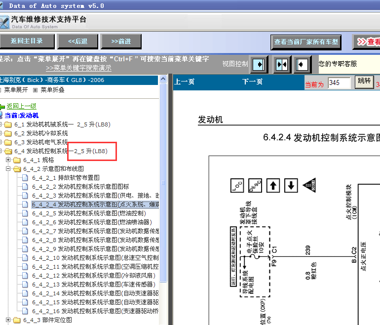Open 6_4_2_12 示意图(冷却液风扇)
Screen dimensions: 380x325
[x=94, y=276]
